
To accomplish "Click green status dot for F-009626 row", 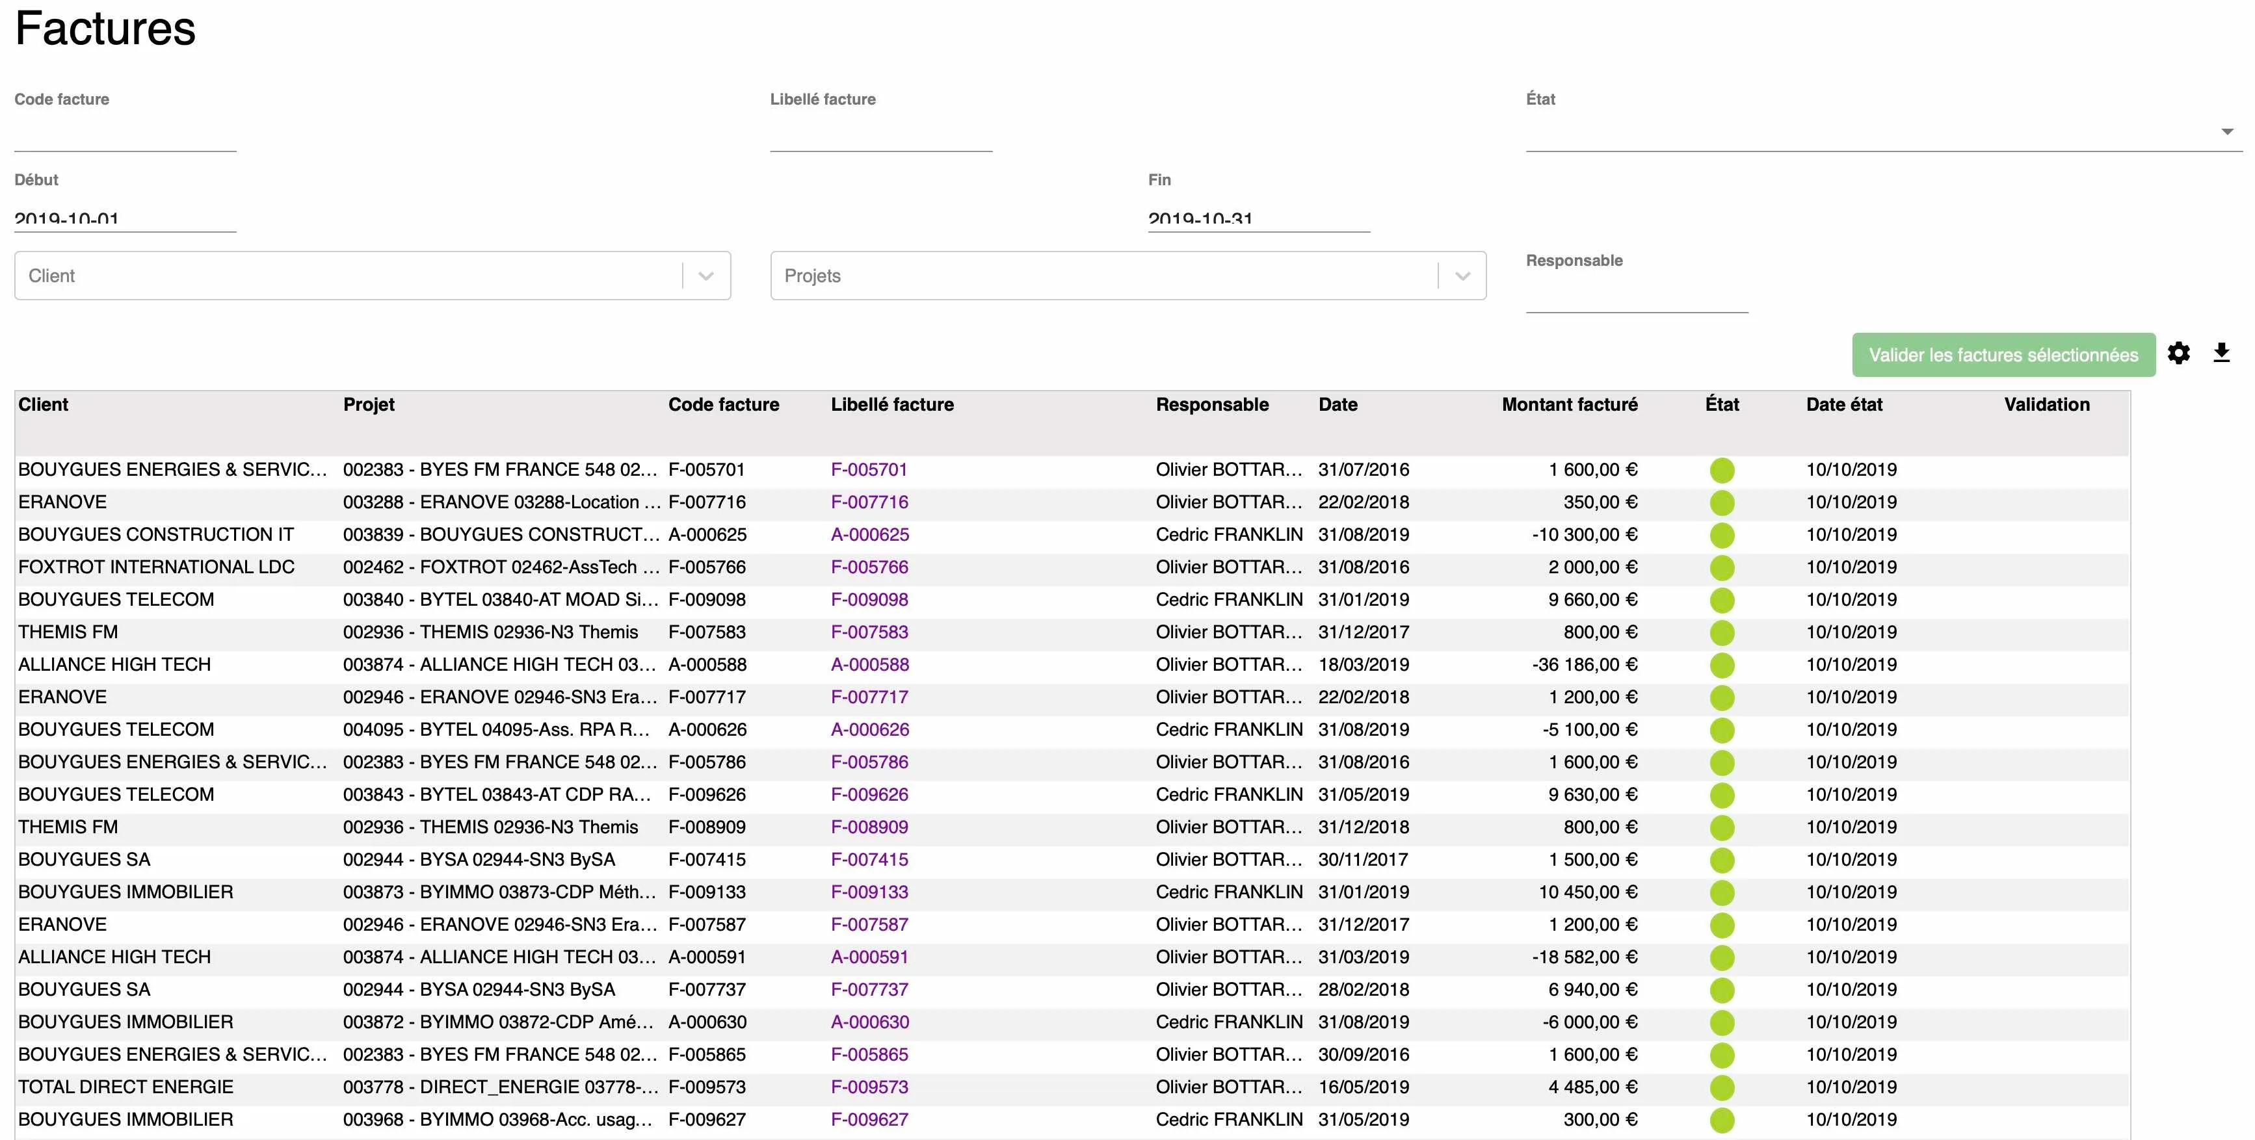I will (1722, 796).
